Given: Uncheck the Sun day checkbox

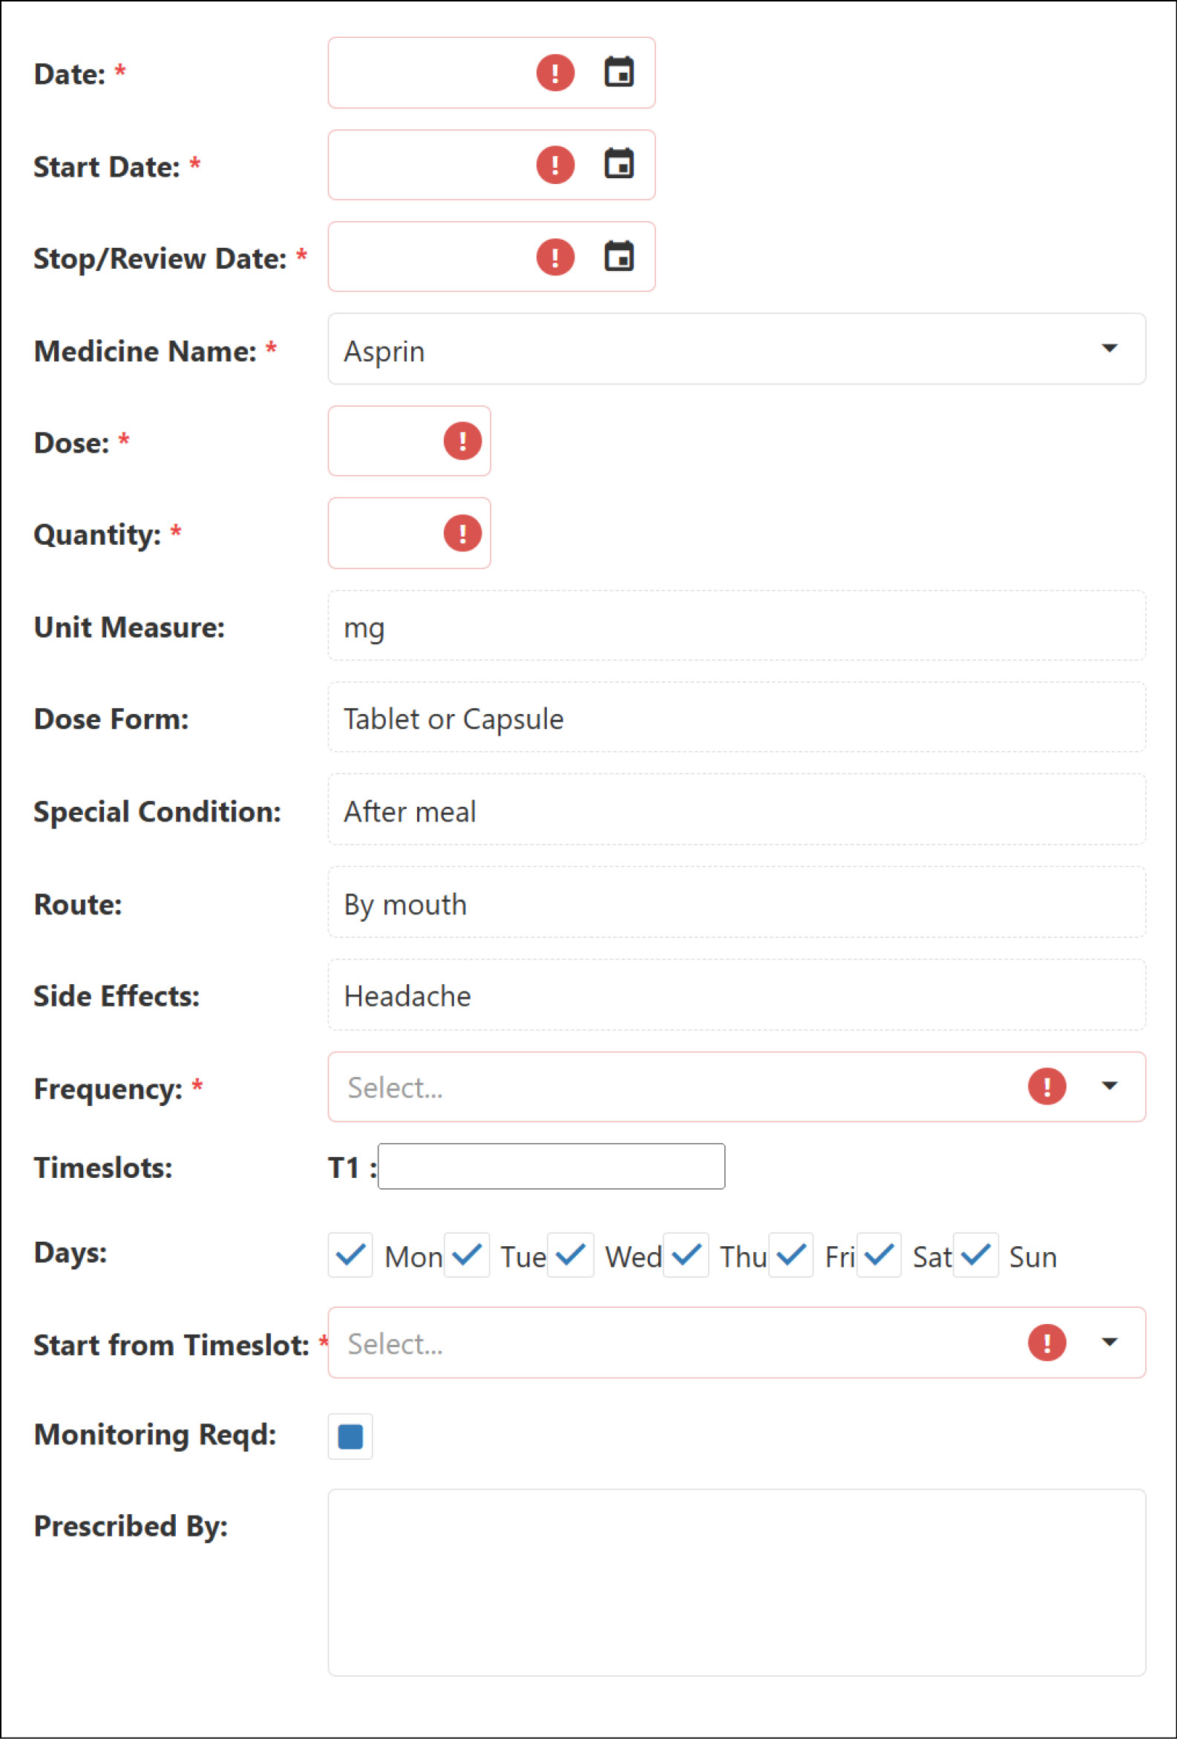Looking at the screenshot, I should pos(976,1255).
